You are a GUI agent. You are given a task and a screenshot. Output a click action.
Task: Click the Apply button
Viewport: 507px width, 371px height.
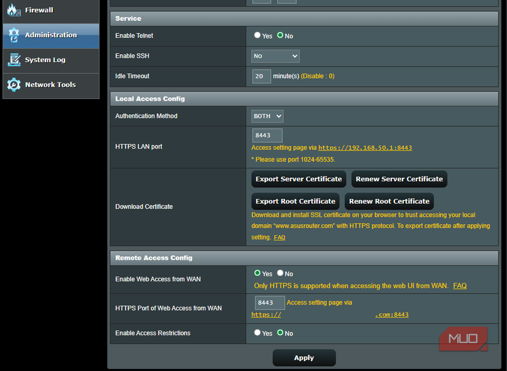click(304, 357)
